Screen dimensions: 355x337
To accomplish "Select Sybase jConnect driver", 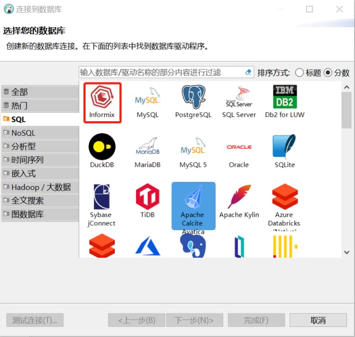I will point(102,205).
